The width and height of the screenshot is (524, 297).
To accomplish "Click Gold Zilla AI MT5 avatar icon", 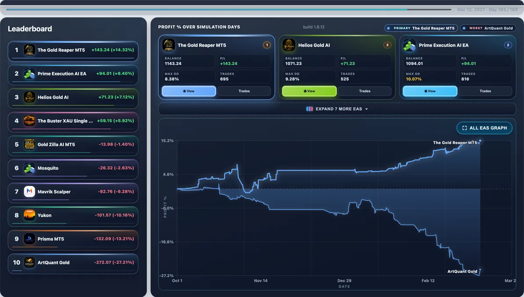I will click(29, 144).
